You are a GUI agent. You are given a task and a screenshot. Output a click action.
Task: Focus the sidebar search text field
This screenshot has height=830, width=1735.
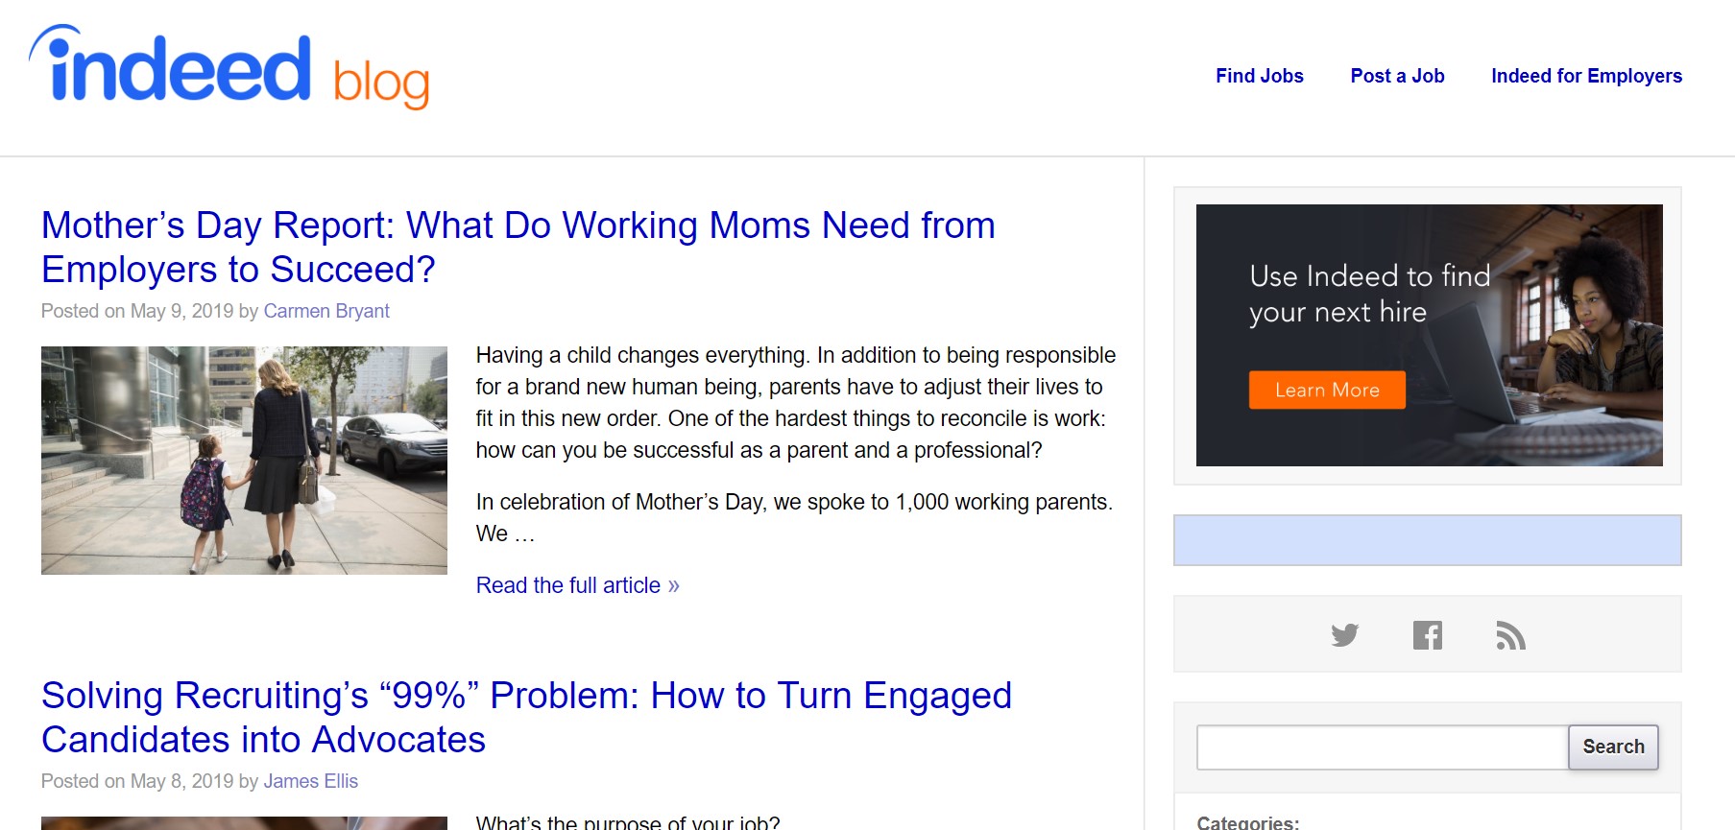coord(1382,747)
